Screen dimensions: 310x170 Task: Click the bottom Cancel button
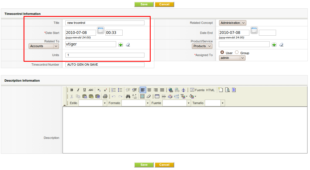[x=164, y=165]
